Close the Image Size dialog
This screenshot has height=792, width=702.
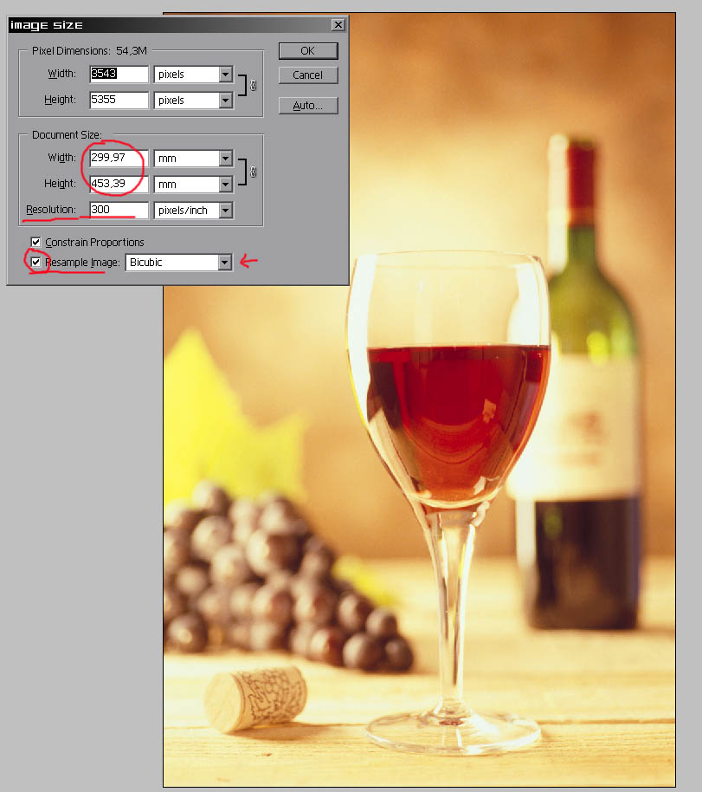tap(338, 25)
